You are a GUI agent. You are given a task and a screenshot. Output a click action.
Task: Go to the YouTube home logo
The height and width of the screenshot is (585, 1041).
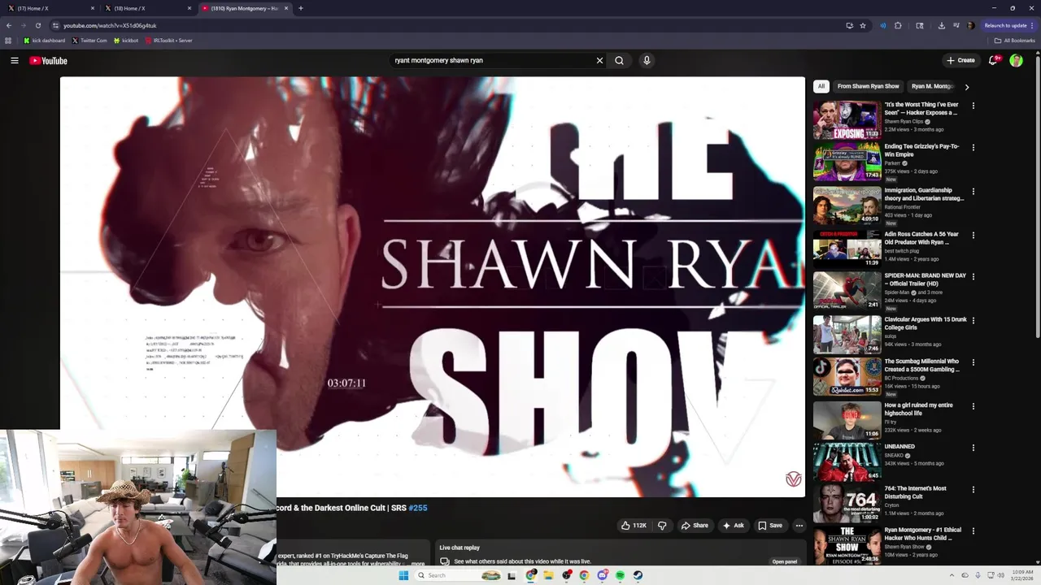[48, 60]
